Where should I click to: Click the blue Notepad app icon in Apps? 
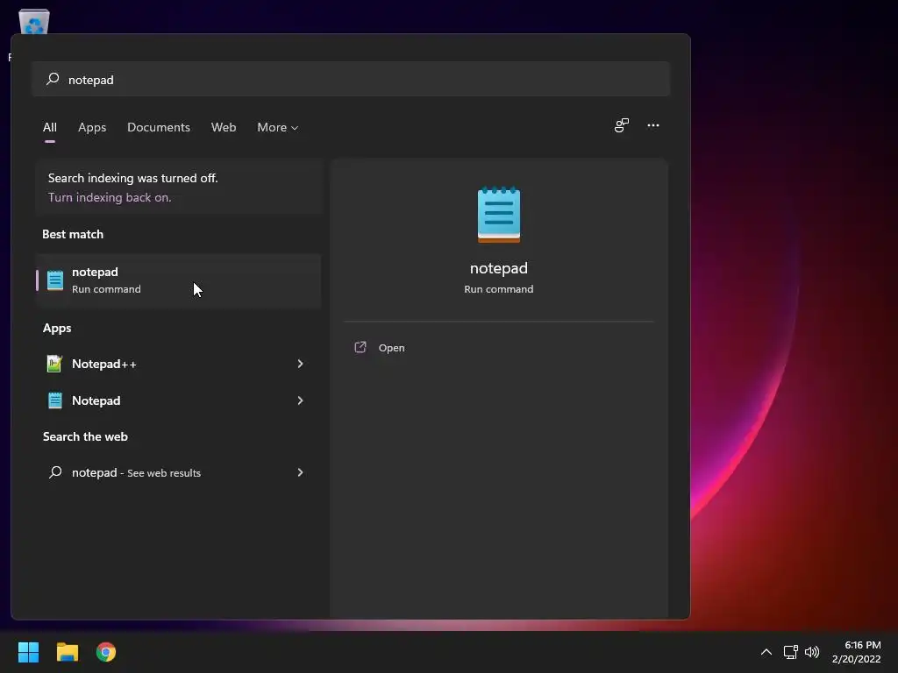[55, 400]
